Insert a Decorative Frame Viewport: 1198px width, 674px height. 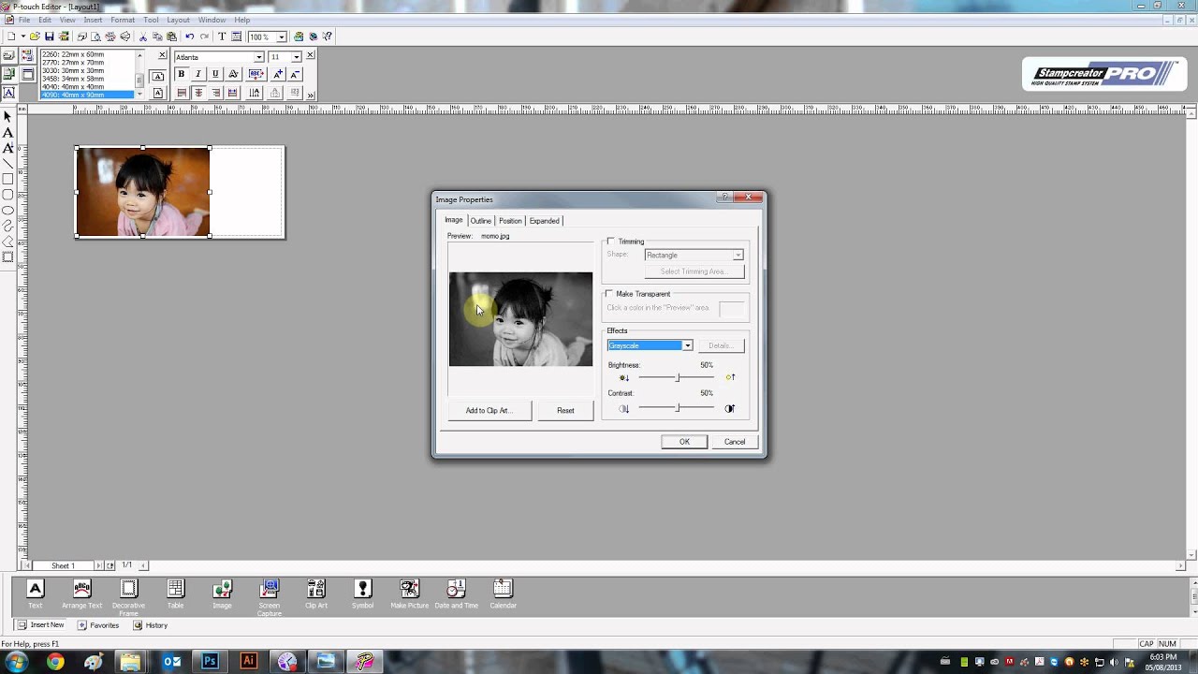[x=128, y=597]
